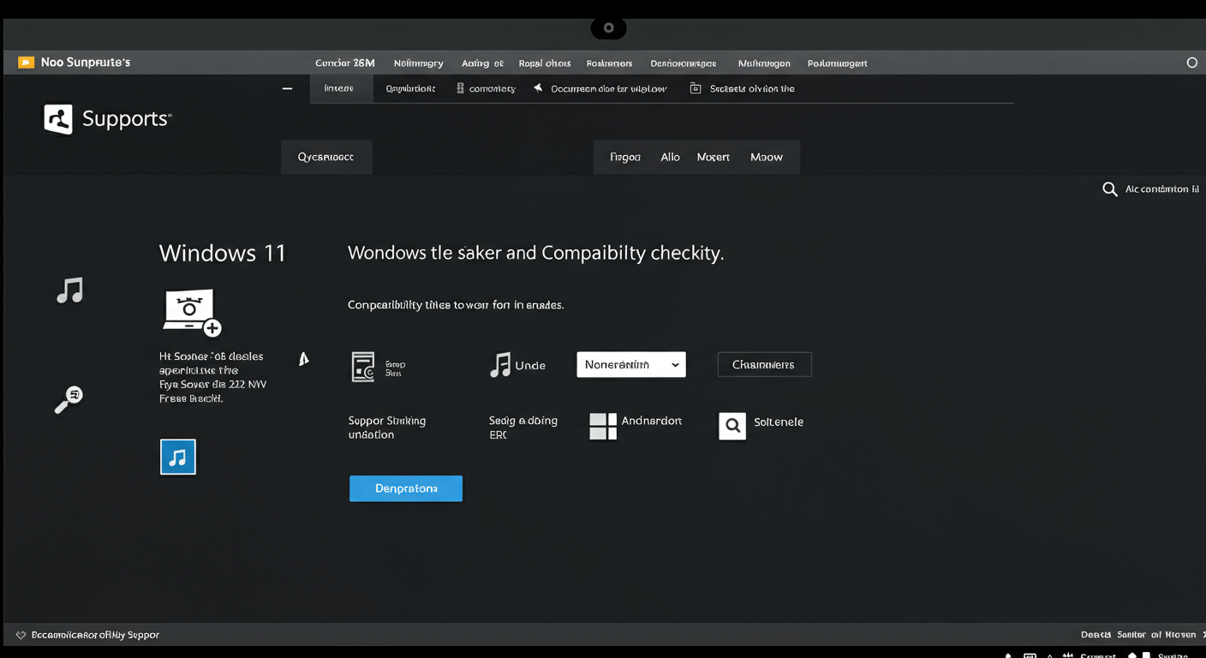Click the music note icon beside Unde
Screen dimensions: 1206x658
coord(500,365)
